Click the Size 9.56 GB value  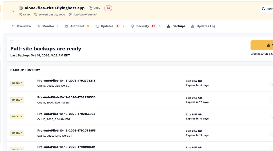(x=194, y=98)
